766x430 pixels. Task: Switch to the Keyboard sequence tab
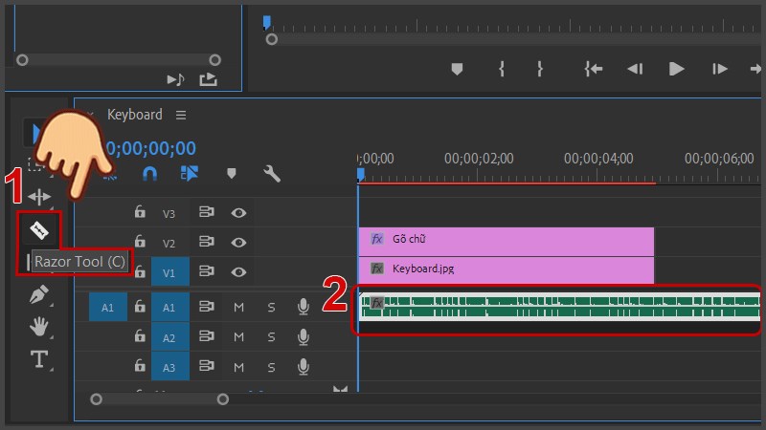point(134,115)
